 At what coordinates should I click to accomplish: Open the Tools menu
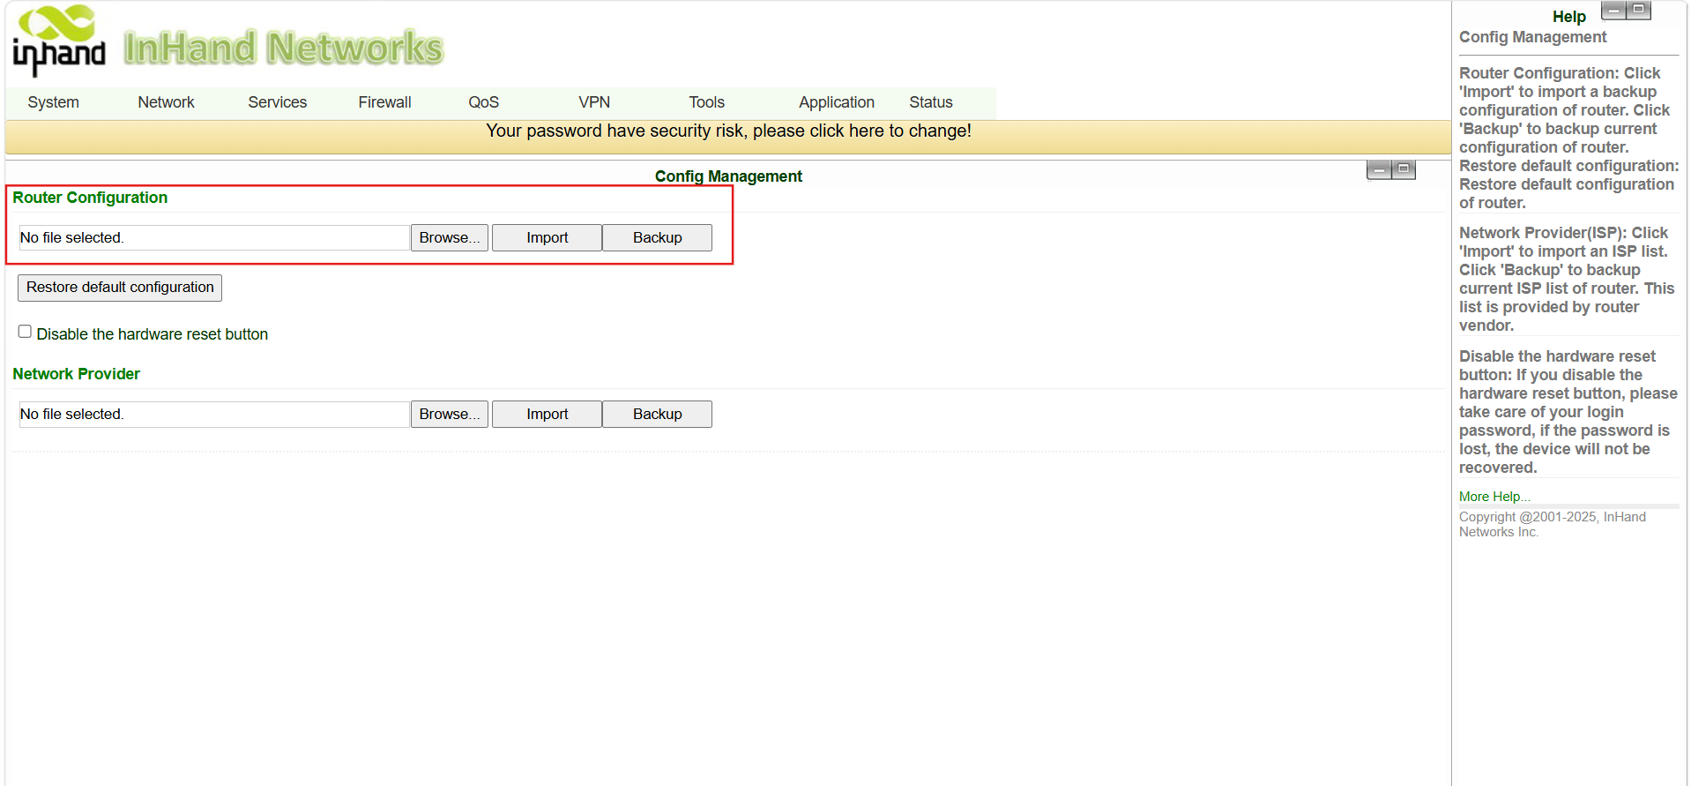pos(706,102)
